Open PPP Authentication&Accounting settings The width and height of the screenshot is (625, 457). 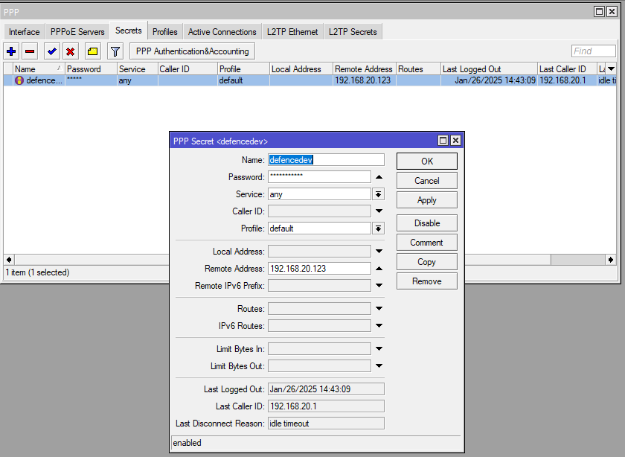[192, 51]
